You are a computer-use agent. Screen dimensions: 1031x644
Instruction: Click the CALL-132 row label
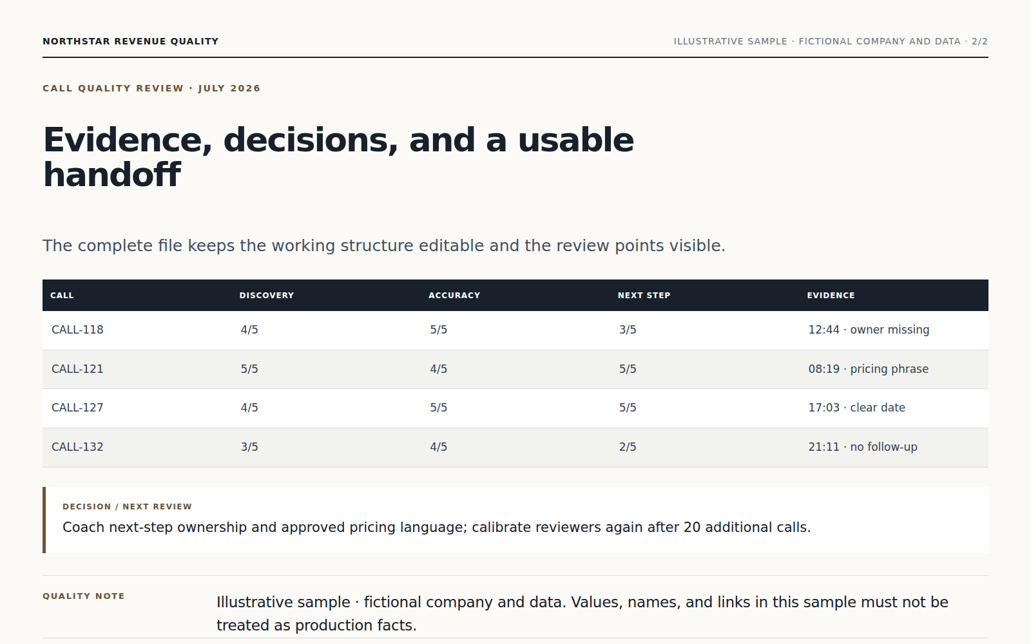point(77,447)
